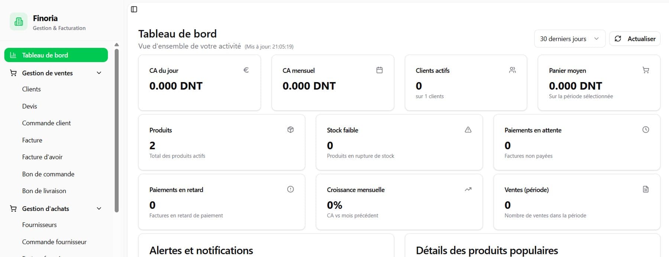Click the cart icon beside Gestion de ventes
The image size is (669, 257).
[13, 73]
